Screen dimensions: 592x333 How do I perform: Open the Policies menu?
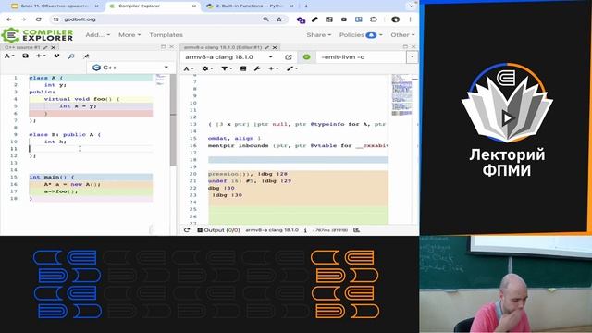361,35
